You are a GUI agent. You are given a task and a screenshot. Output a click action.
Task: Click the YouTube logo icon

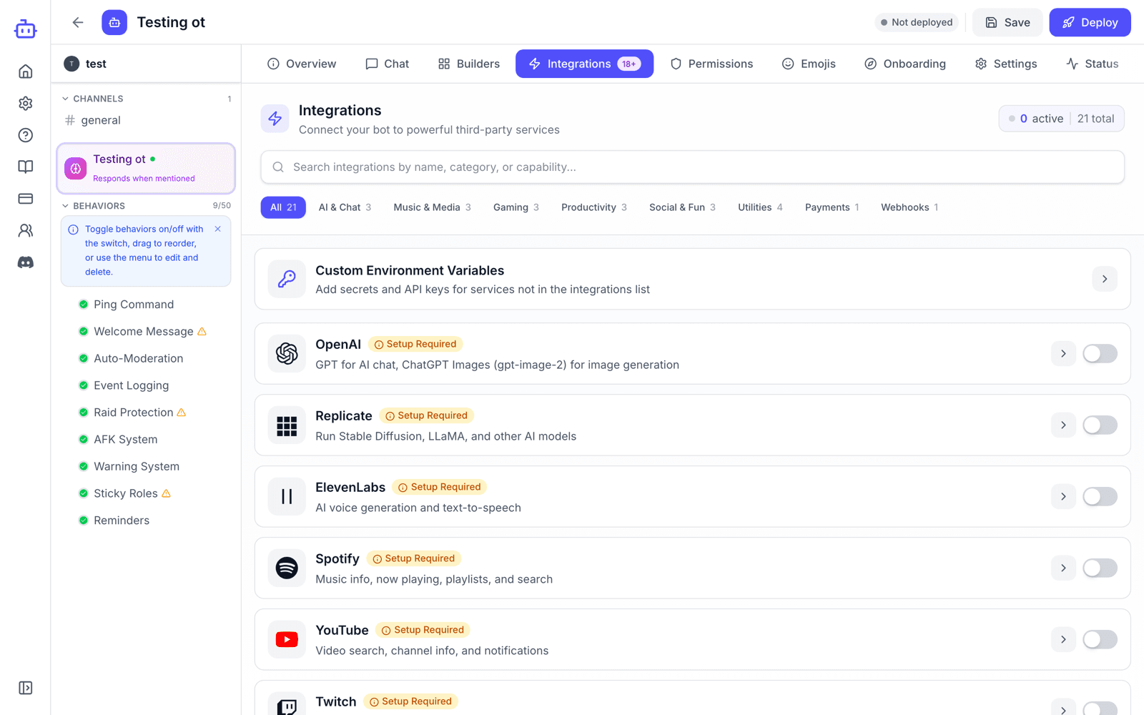[287, 639]
